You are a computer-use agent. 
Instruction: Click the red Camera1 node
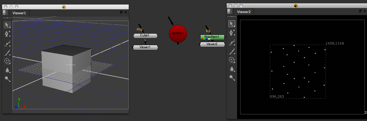pos(178,33)
